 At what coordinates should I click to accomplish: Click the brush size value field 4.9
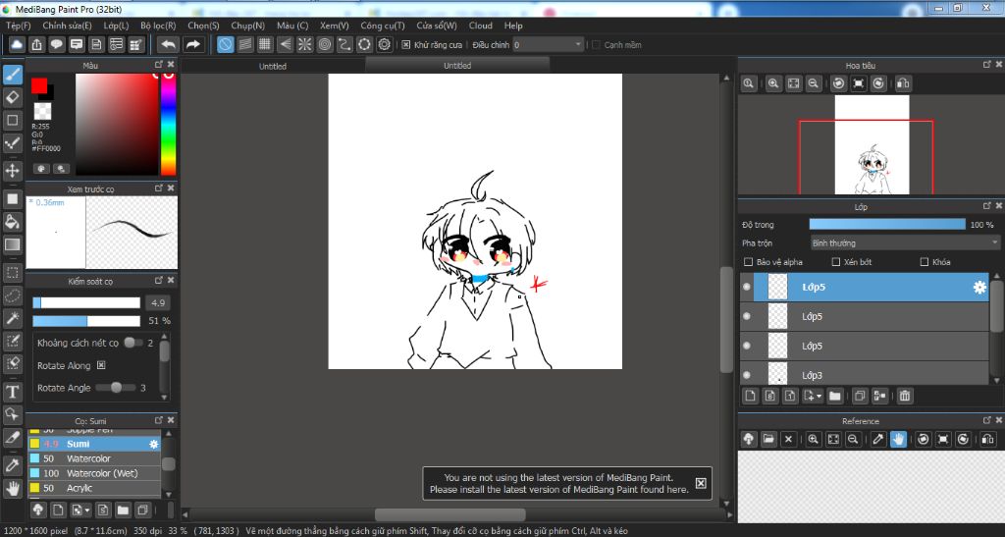(158, 303)
